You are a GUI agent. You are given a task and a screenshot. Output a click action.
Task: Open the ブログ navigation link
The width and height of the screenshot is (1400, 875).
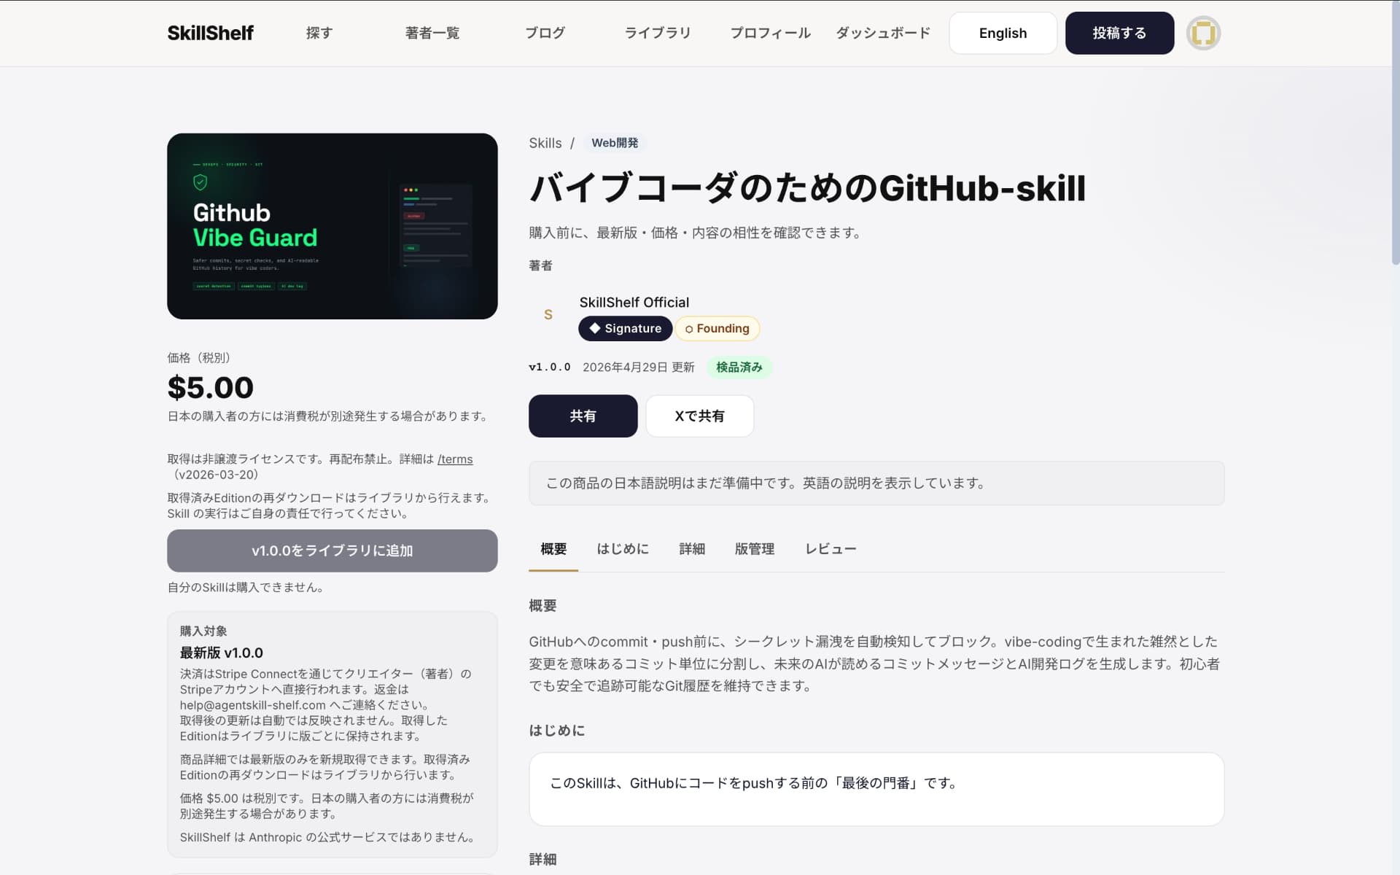545,33
